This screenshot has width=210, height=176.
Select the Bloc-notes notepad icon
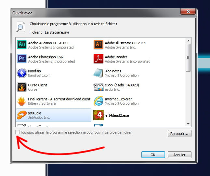click(x=98, y=73)
